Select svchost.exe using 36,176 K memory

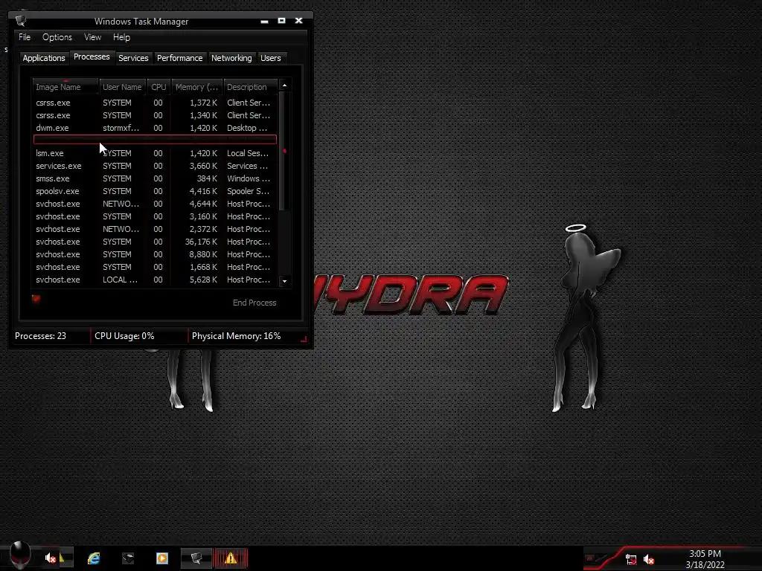155,242
